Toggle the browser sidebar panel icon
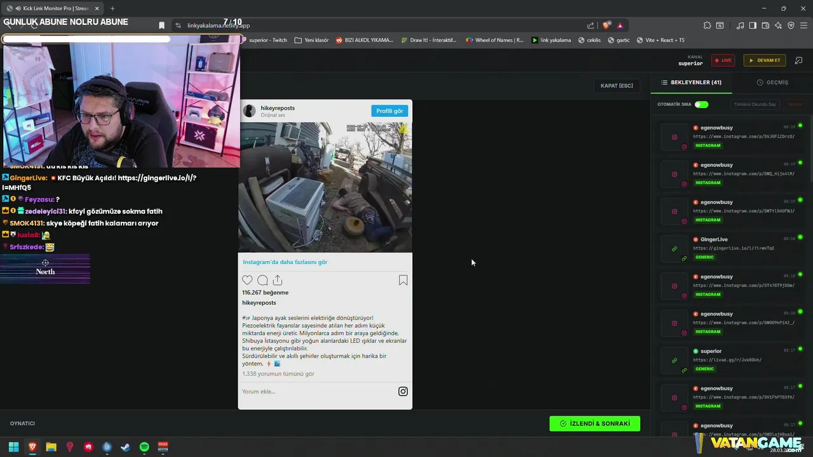Viewport: 813px width, 457px height. tap(753, 25)
